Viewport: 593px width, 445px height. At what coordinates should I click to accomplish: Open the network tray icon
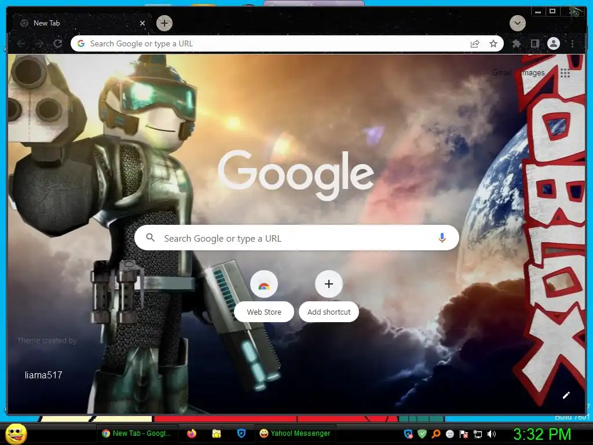pyautogui.click(x=478, y=434)
